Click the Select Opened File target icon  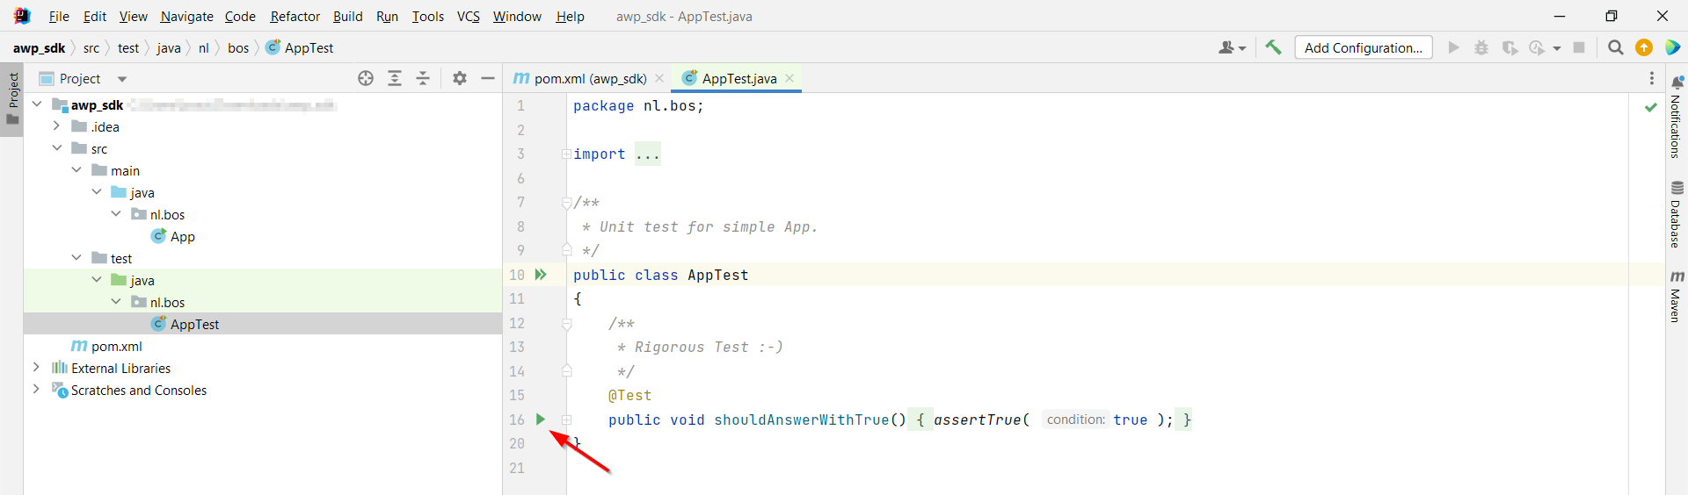coord(366,78)
